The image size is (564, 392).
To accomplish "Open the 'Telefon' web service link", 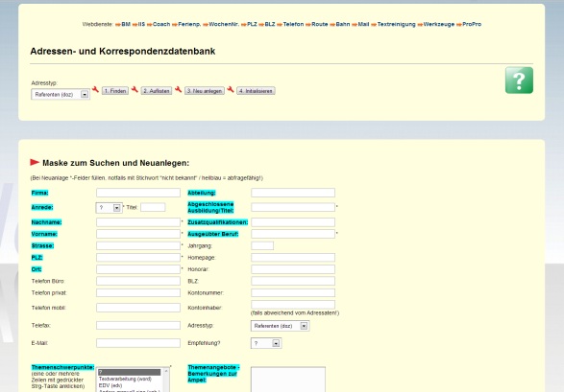I will [x=293, y=24].
